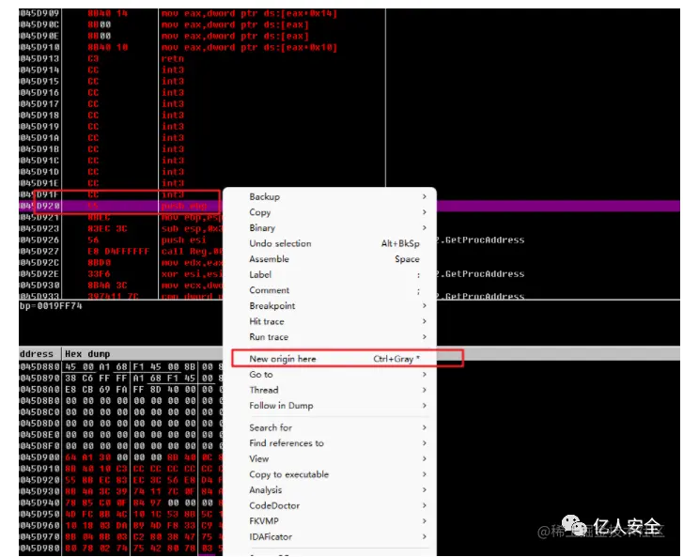Image resolution: width=683 pixels, height=557 pixels.
Task: Click New origin here
Action: [x=330, y=359]
